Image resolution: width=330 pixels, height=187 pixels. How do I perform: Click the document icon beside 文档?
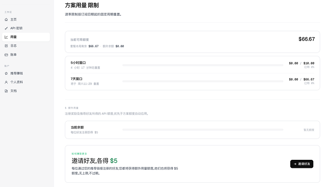tap(6, 91)
